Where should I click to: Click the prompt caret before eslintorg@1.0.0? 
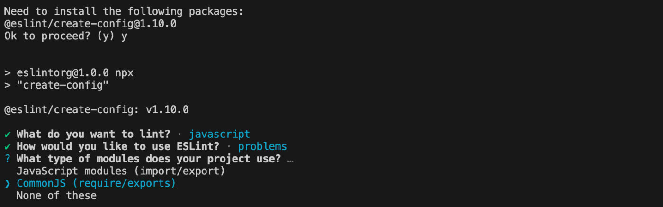point(7,73)
